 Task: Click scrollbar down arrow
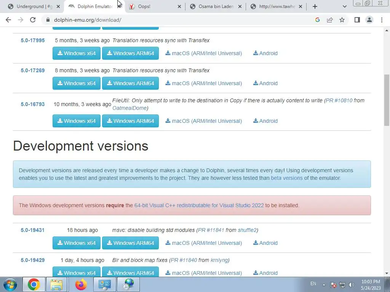click(x=387, y=273)
